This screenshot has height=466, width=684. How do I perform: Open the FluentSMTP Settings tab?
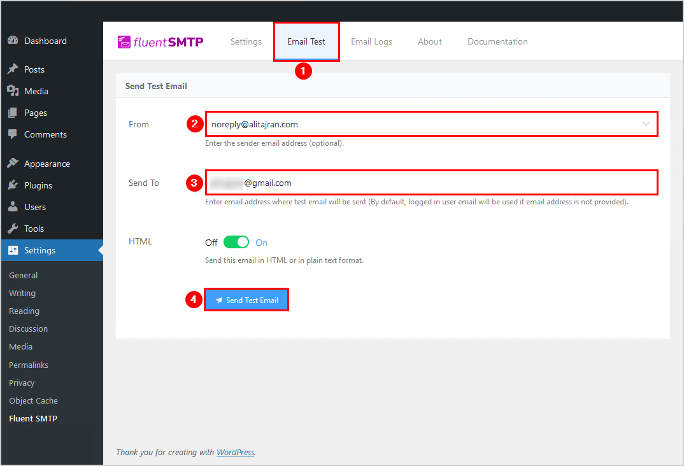click(x=246, y=42)
